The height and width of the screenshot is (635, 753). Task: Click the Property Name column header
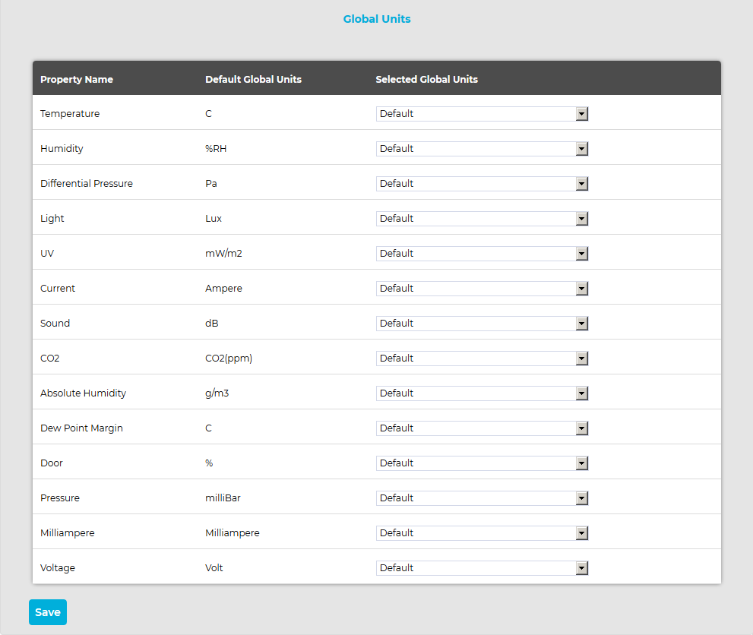point(77,80)
